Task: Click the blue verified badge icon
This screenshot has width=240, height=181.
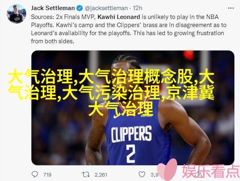Action: (x=80, y=8)
